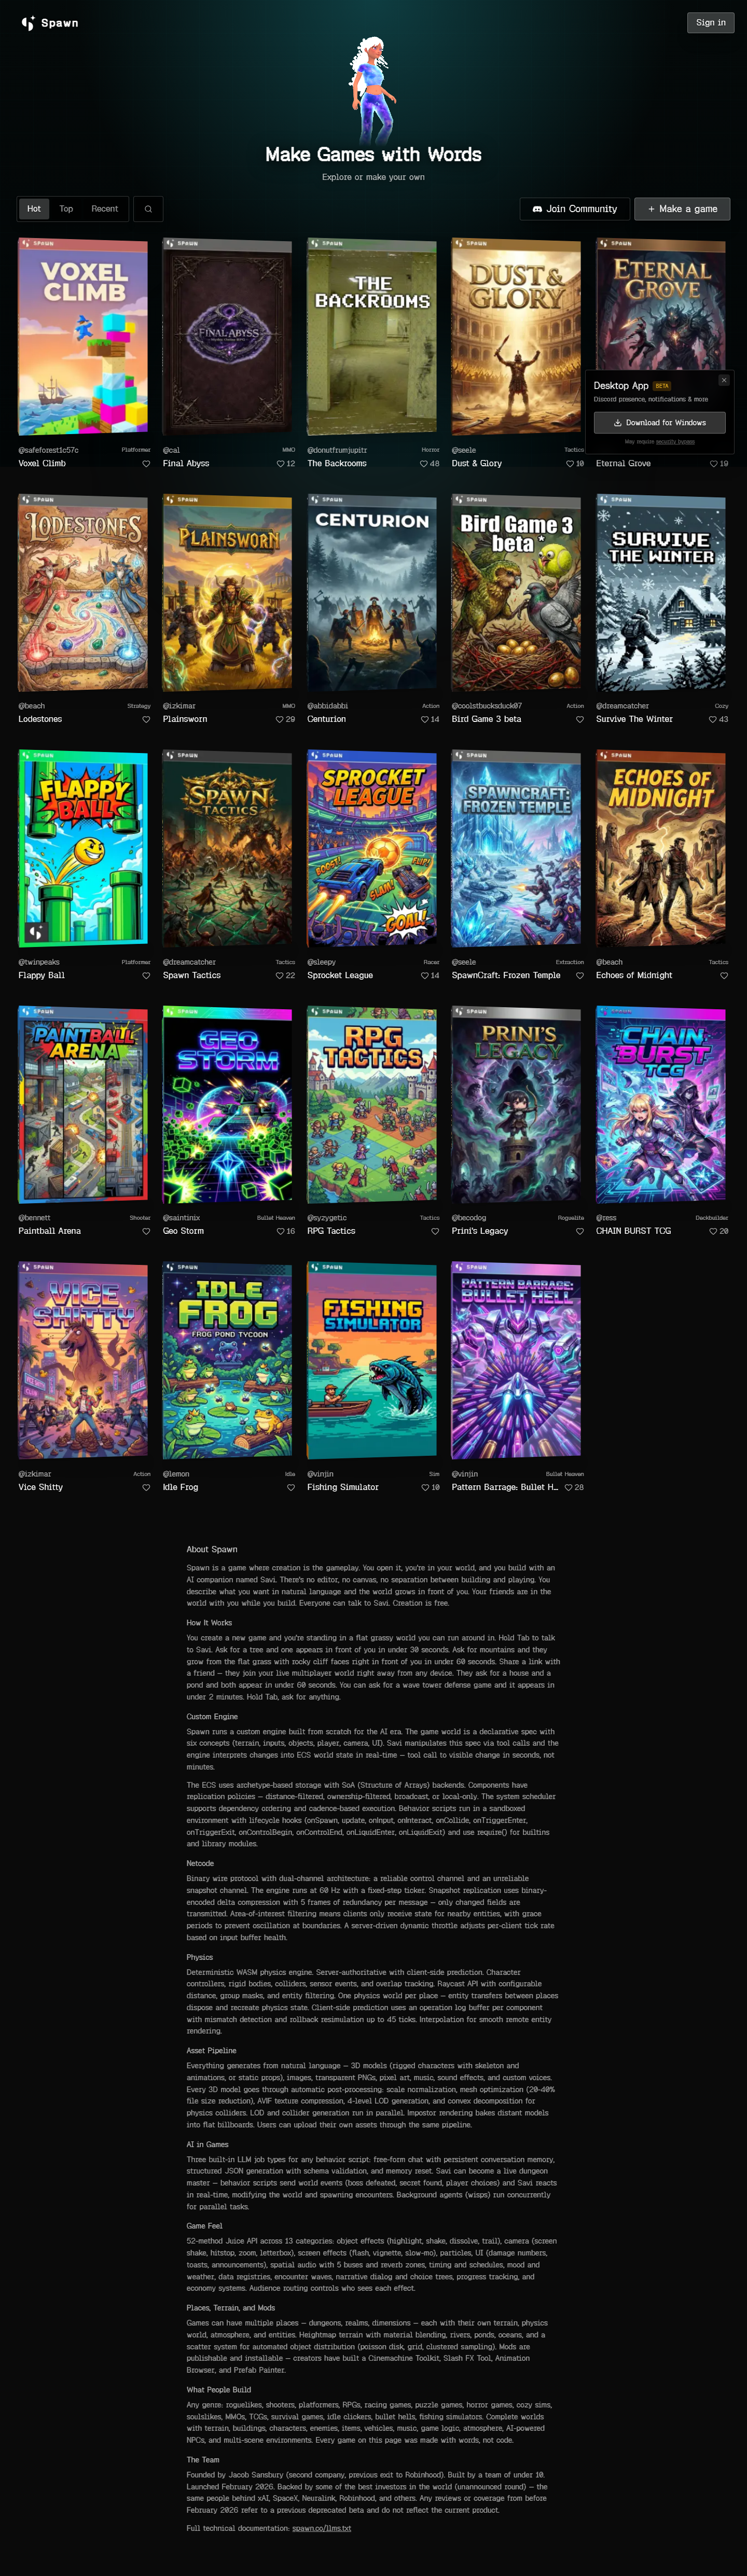The image size is (747, 2576).
Task: Toggle heart on Lodestones game
Action: click(146, 720)
